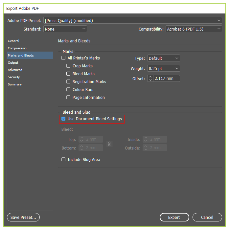
Task: Open the Weight dropdown 0.25 pt
Action: tap(164, 68)
